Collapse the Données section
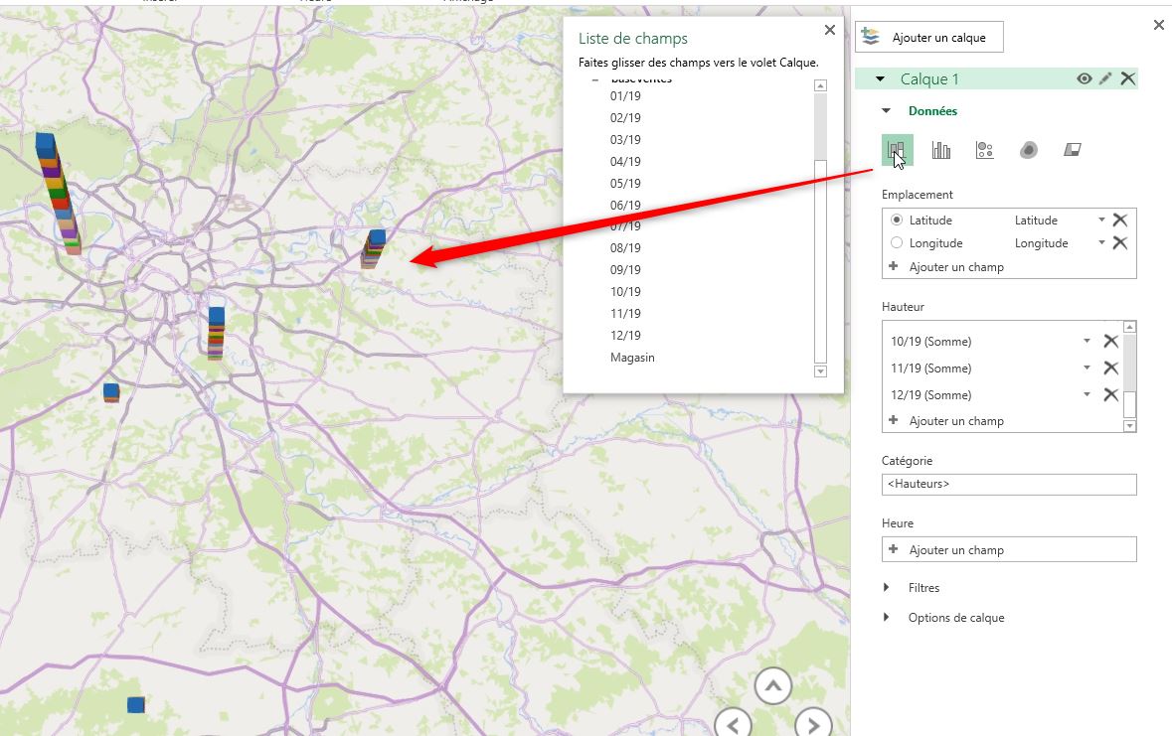The image size is (1172, 736). click(888, 110)
